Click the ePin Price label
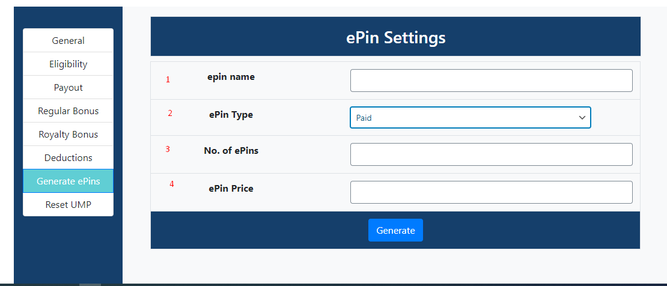The image size is (667, 286). [x=231, y=188]
